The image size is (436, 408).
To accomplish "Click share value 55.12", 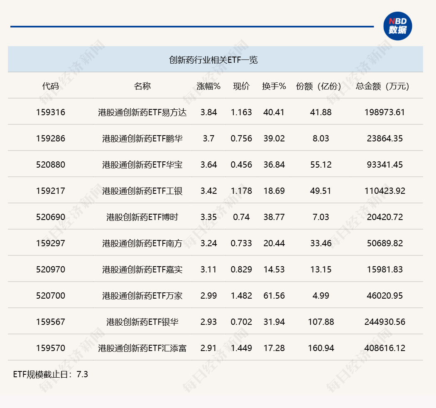I will click(321, 165).
